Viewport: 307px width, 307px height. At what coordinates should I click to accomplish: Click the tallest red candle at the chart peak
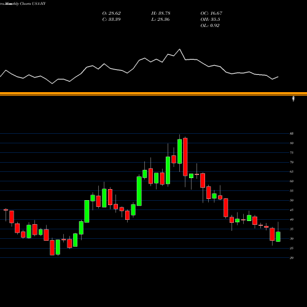(185, 157)
